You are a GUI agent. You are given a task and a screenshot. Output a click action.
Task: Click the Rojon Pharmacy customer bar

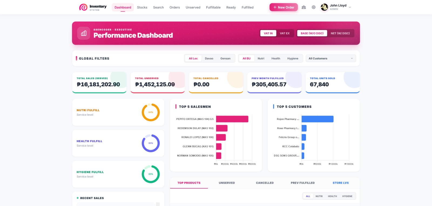[318, 119]
